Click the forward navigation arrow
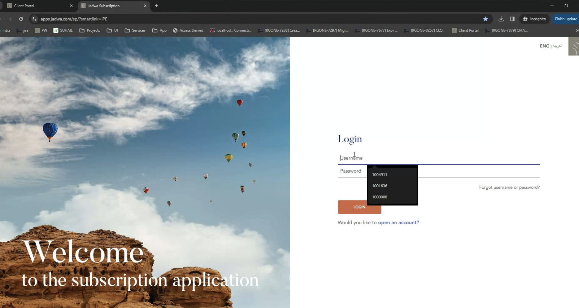The image size is (579, 308). [10, 19]
